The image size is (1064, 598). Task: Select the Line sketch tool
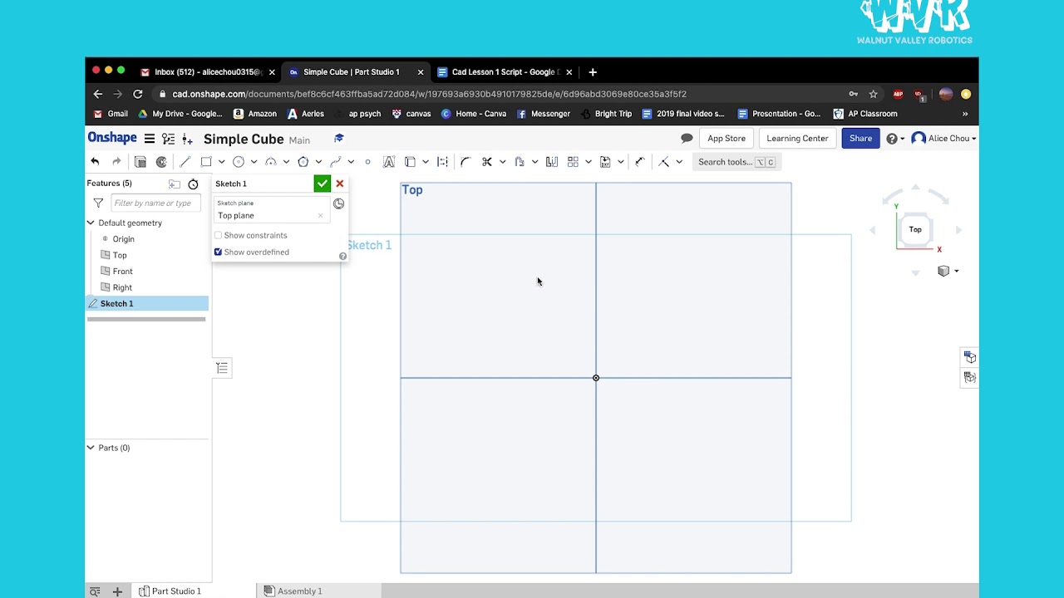(185, 162)
